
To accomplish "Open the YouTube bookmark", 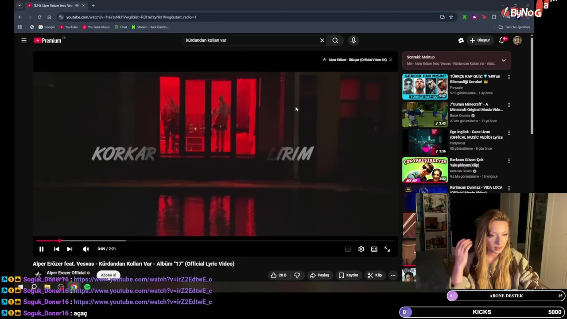I will (69, 27).
